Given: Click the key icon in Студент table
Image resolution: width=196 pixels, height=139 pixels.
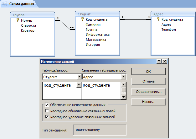Looking at the screenshot, I should pos(82,19).
